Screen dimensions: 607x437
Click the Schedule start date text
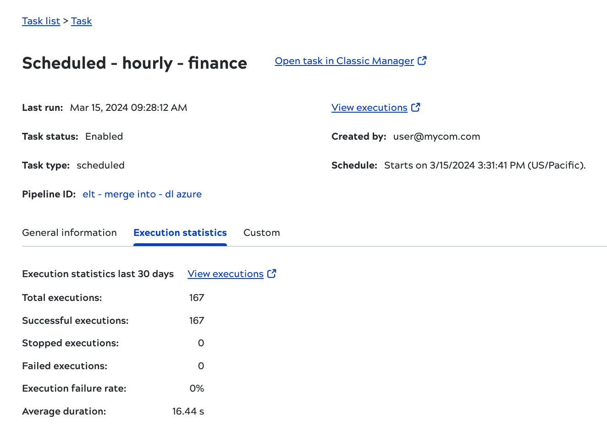pyautogui.click(x=485, y=165)
